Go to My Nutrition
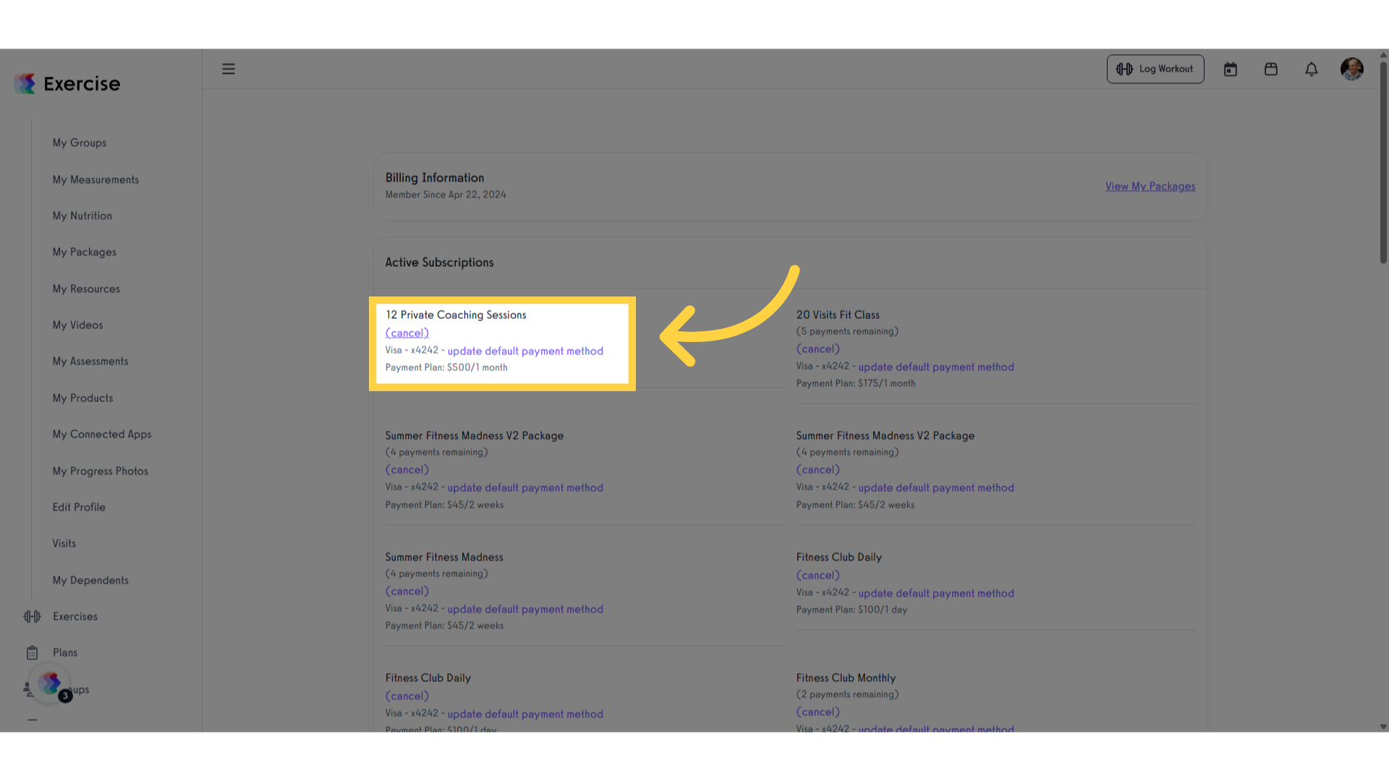 tap(82, 215)
